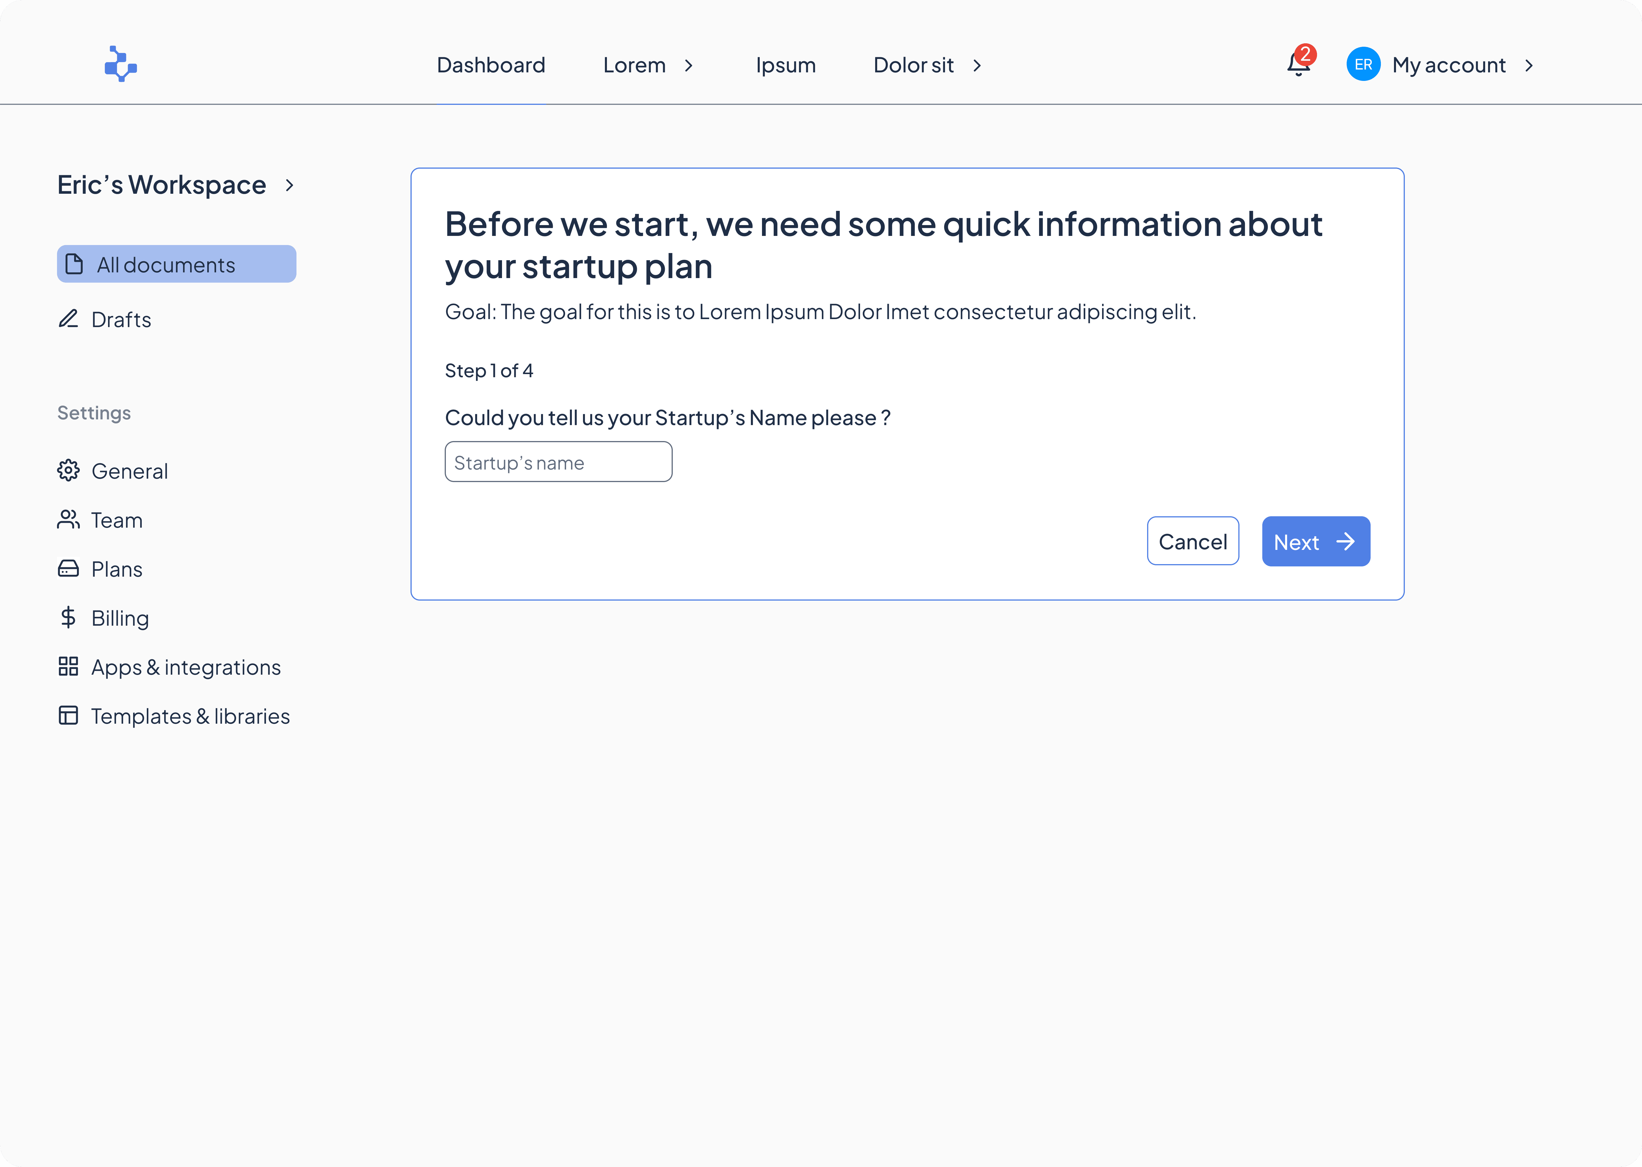The height and width of the screenshot is (1167, 1642).
Task: Click the Settings section heading
Action: (94, 413)
